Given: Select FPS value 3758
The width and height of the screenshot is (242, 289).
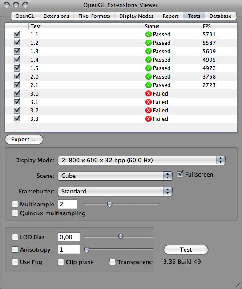Looking at the screenshot, I should pyautogui.click(x=209, y=76).
